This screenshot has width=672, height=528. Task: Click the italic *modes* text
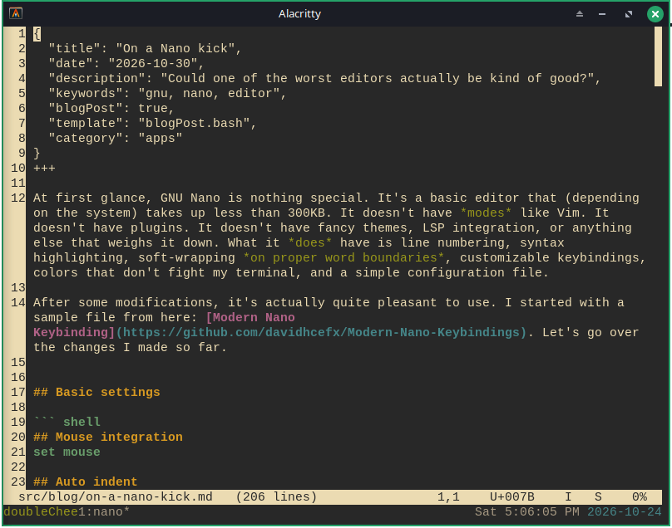tap(486, 213)
